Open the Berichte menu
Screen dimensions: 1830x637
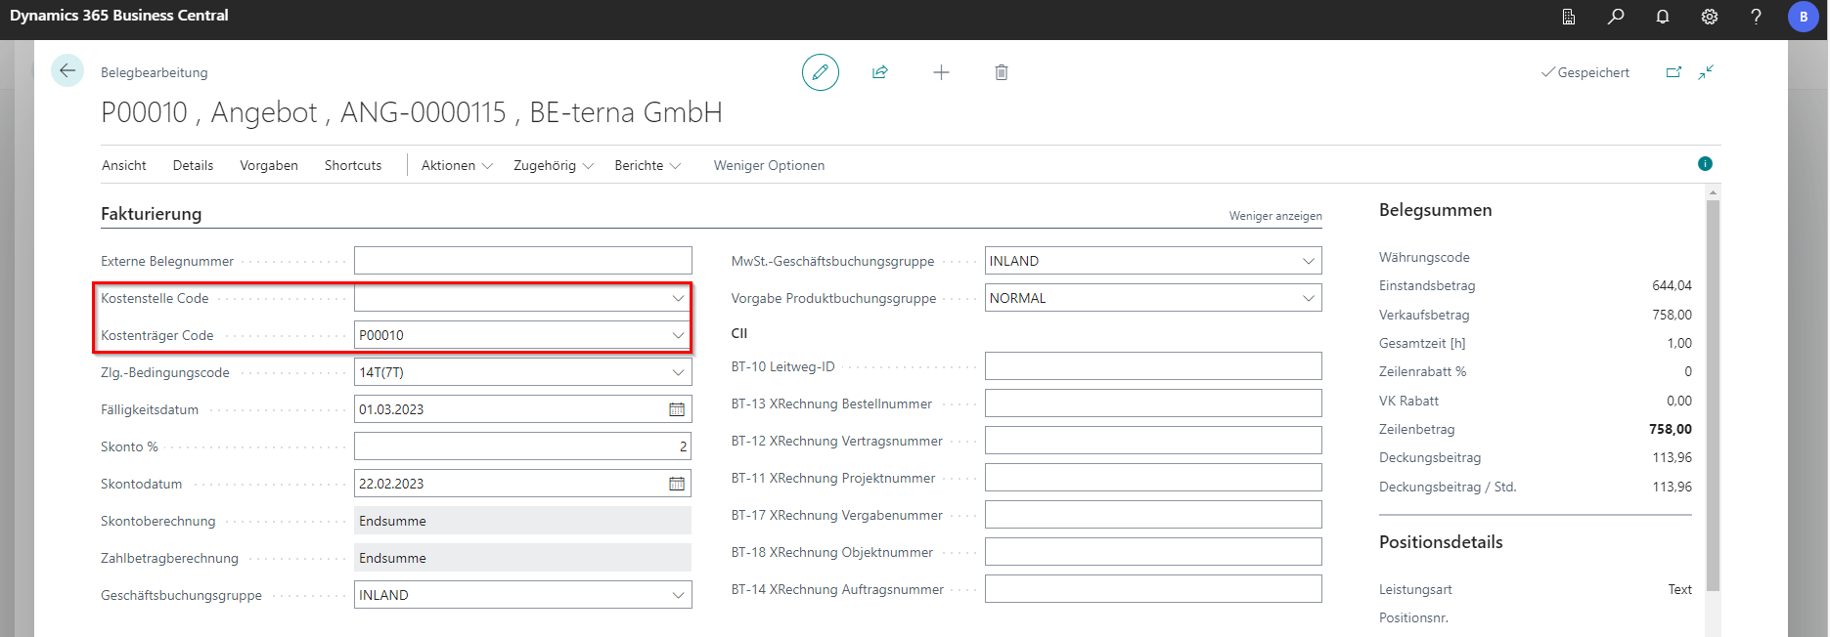647,165
